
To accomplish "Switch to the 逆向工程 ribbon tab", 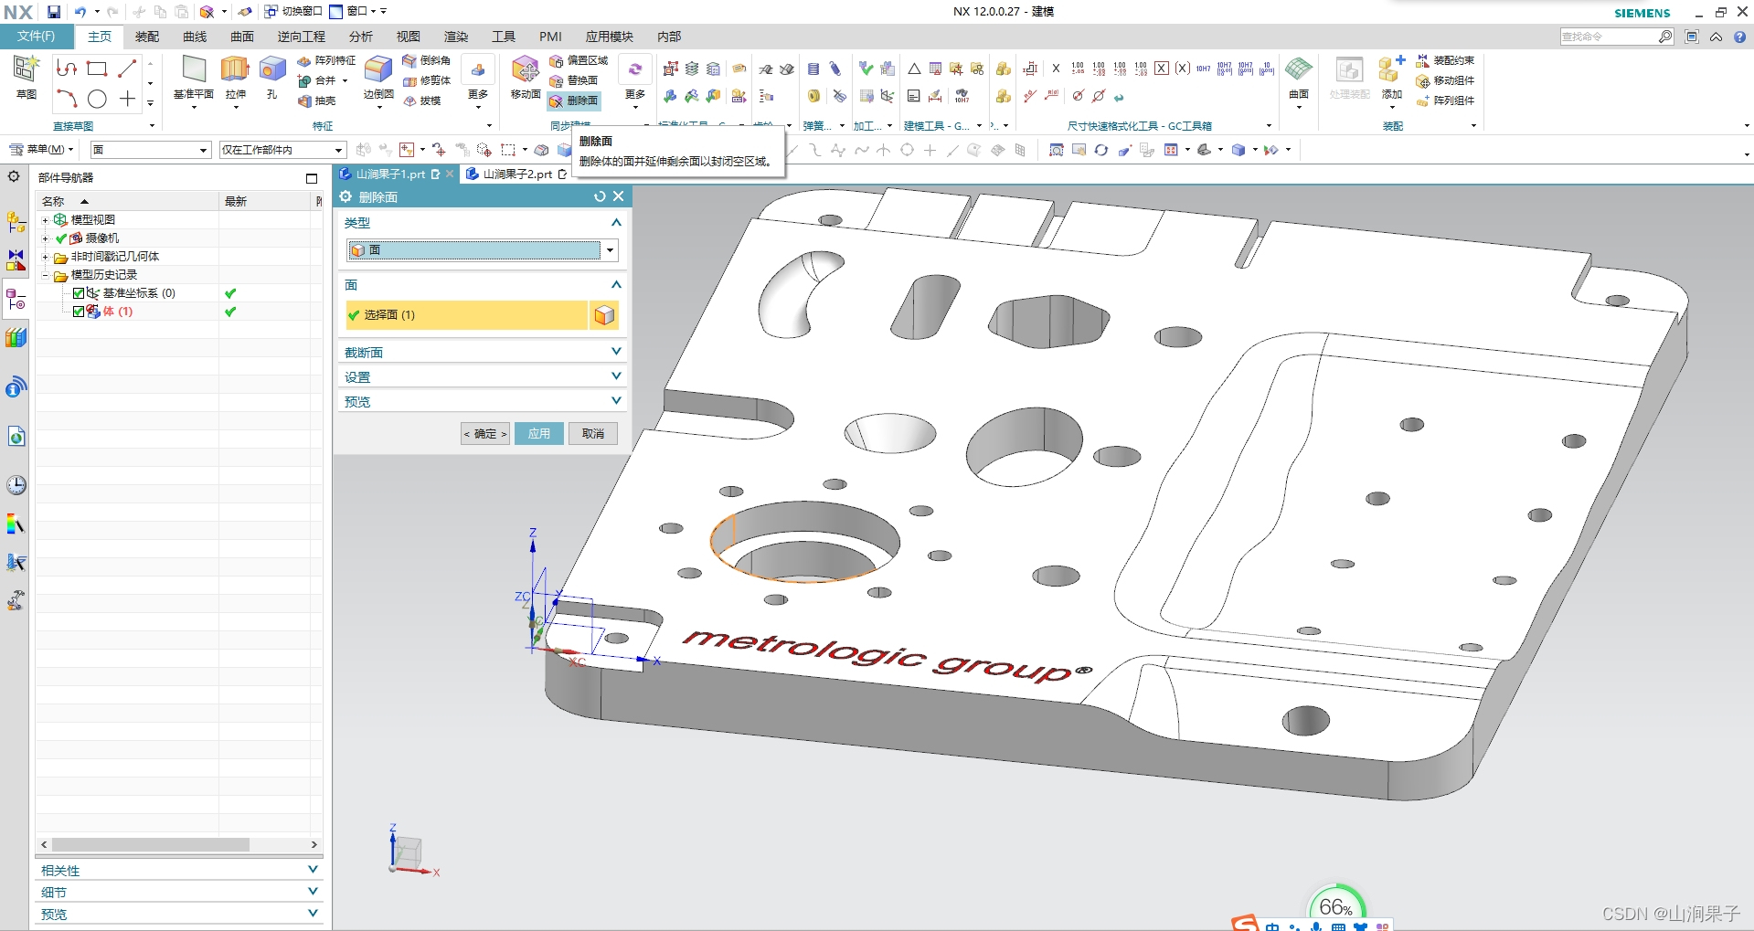I will tap(302, 37).
